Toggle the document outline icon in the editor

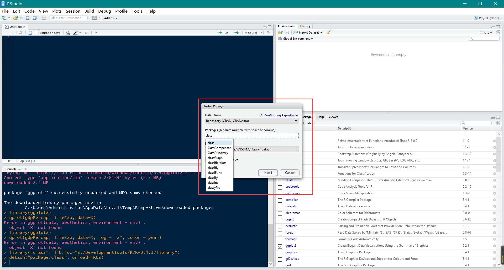coord(268,33)
